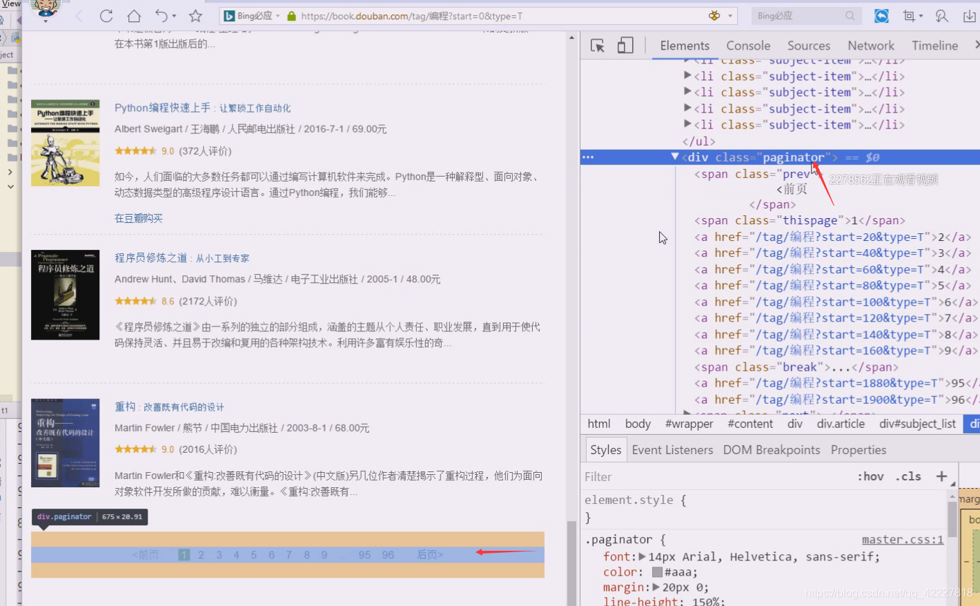Expand the last subject-item li node
Image resolution: width=980 pixels, height=606 pixels.
click(x=687, y=124)
